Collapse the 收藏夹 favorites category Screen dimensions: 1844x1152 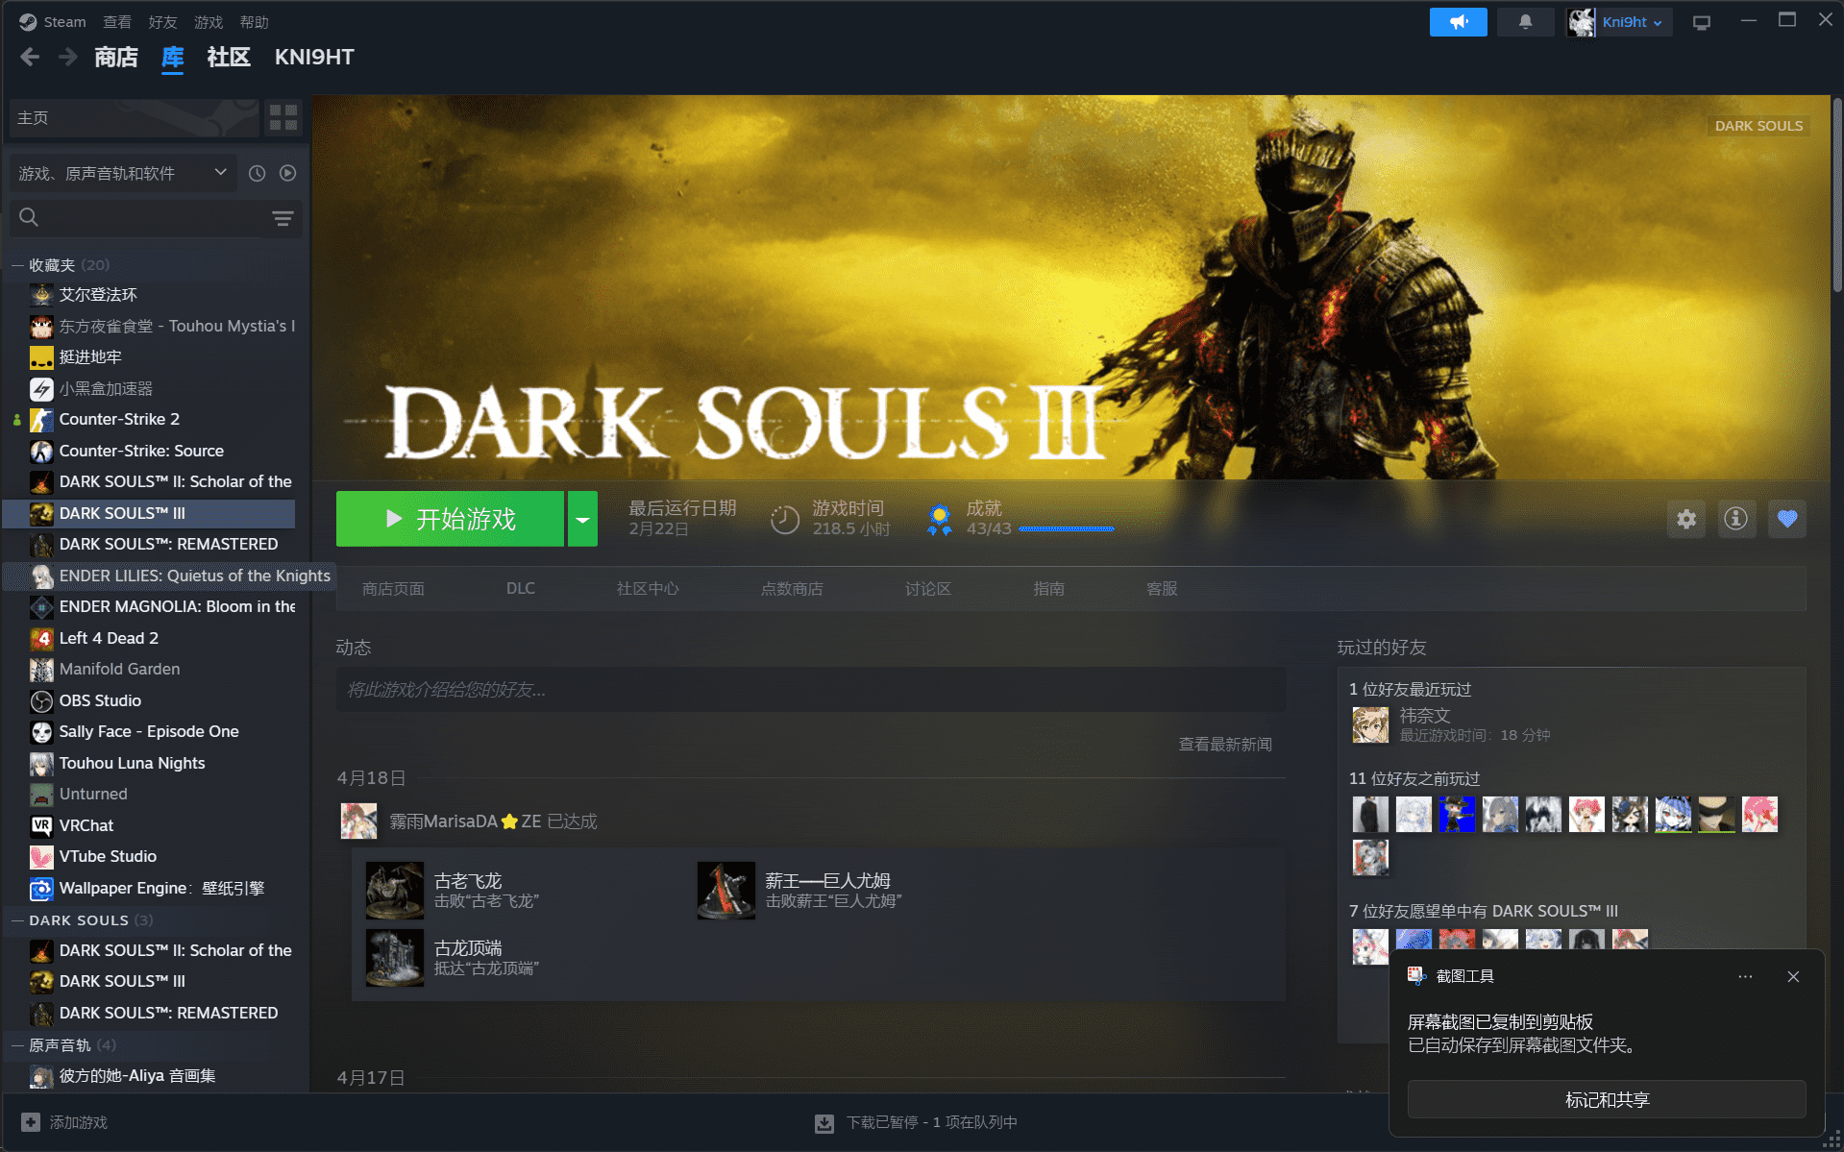click(17, 265)
